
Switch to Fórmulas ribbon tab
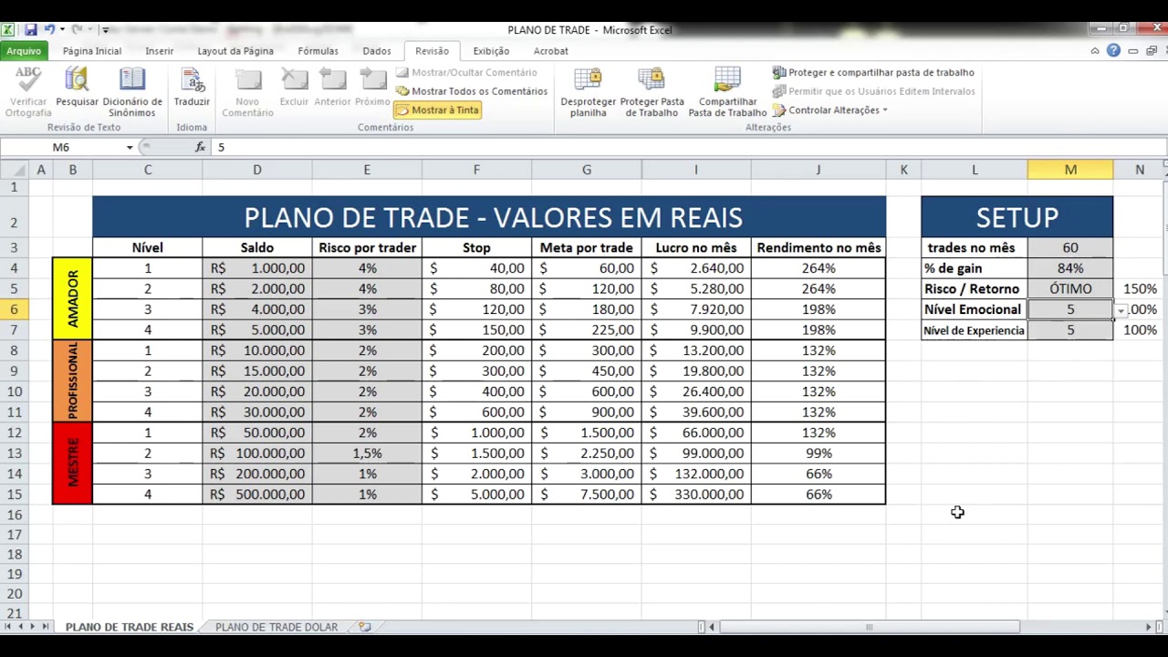point(318,51)
